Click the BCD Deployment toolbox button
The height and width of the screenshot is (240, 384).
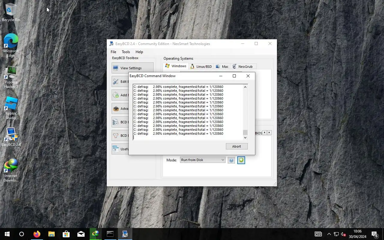point(120,136)
